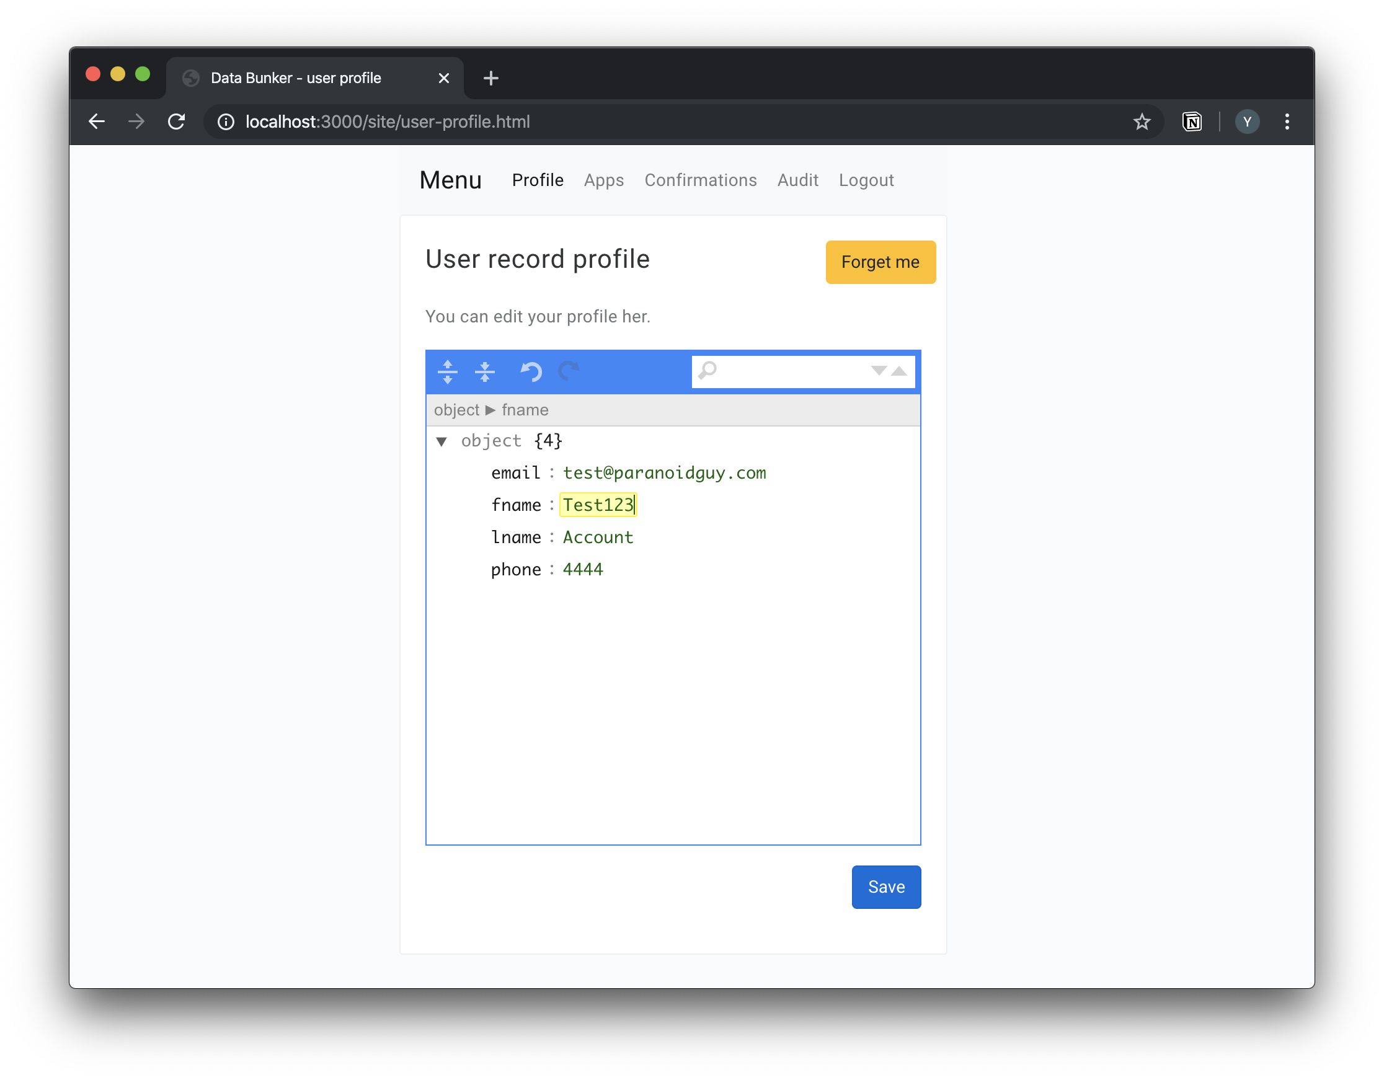Open the Audit menu item
The height and width of the screenshot is (1080, 1384).
coord(797,180)
